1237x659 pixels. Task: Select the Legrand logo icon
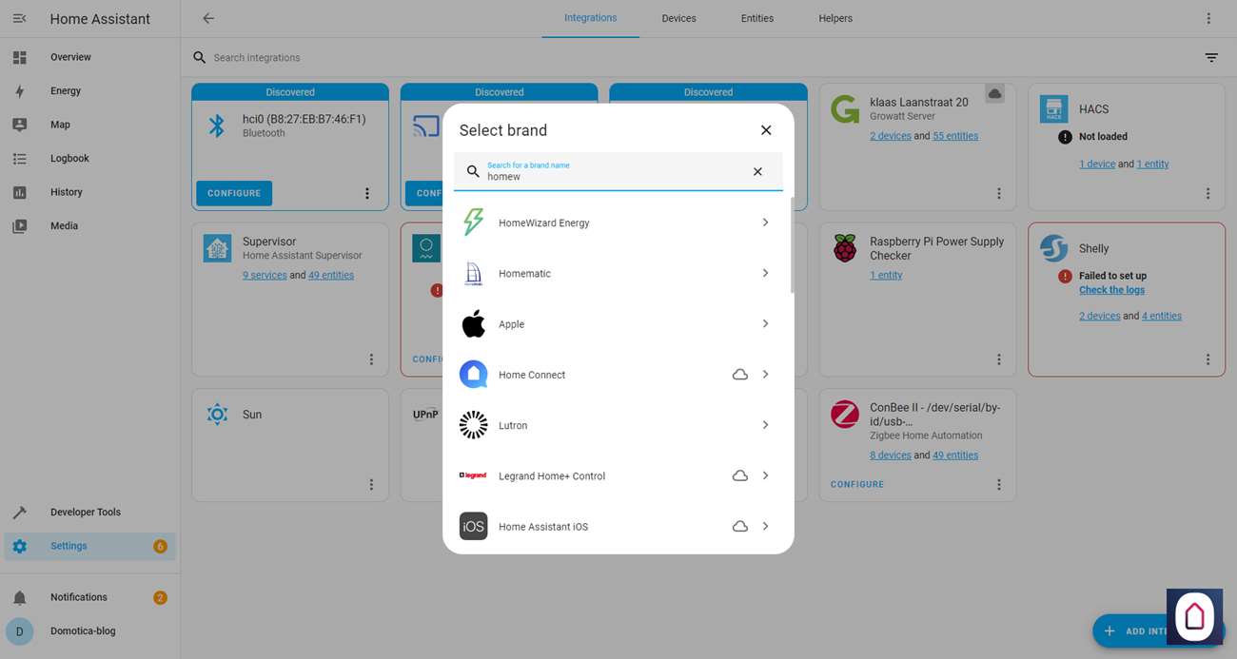(473, 475)
